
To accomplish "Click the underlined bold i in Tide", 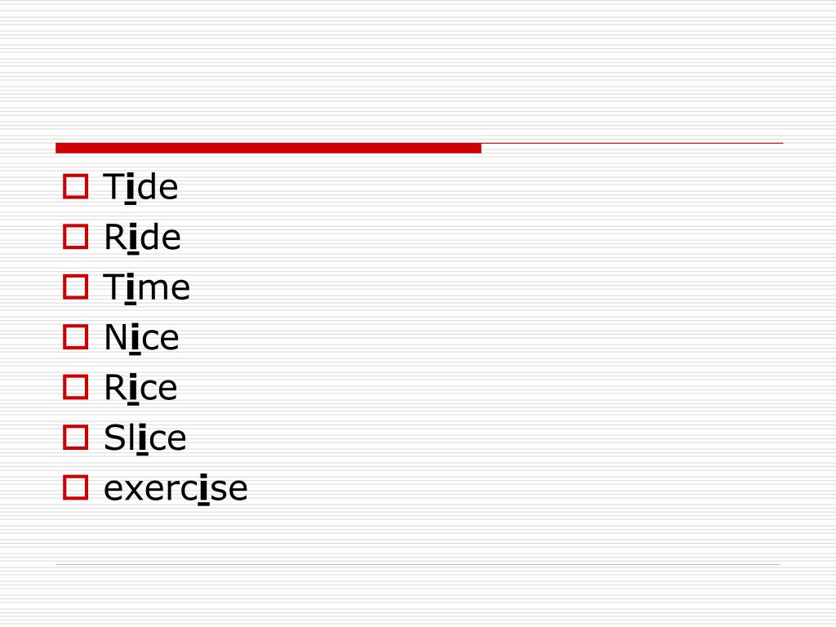I will tap(131, 188).
